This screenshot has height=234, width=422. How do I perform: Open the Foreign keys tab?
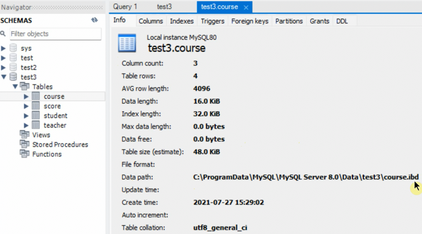250,21
